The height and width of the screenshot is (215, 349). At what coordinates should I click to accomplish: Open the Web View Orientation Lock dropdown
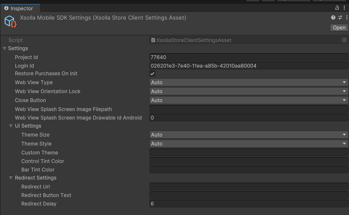(x=249, y=91)
